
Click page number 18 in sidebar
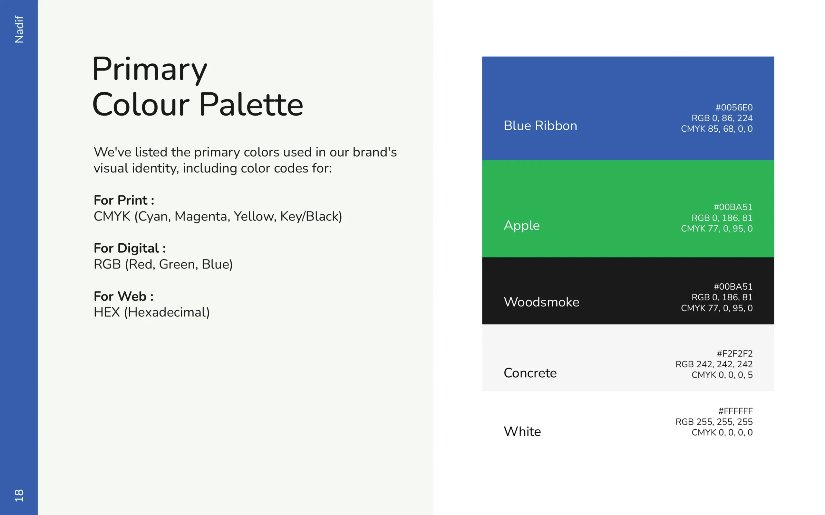(19, 495)
